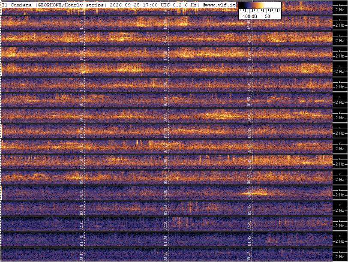Click the 4 axis tick label of the 12:45 strip
348x262 pixels.
point(339,66)
